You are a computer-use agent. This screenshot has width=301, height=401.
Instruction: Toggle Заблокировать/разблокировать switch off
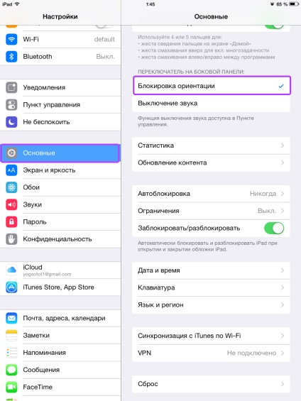(x=274, y=228)
